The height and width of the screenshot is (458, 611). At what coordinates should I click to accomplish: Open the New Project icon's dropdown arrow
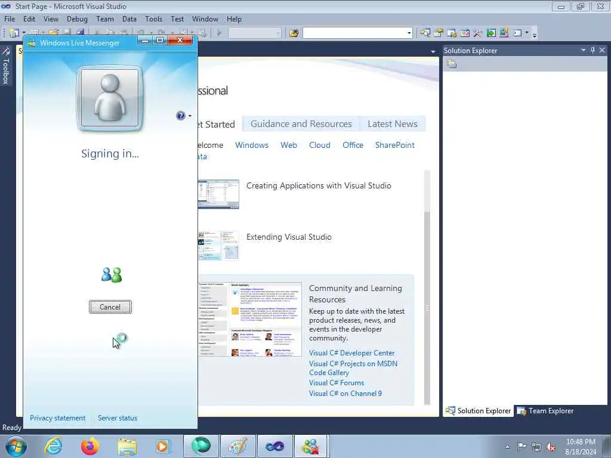pos(24,33)
